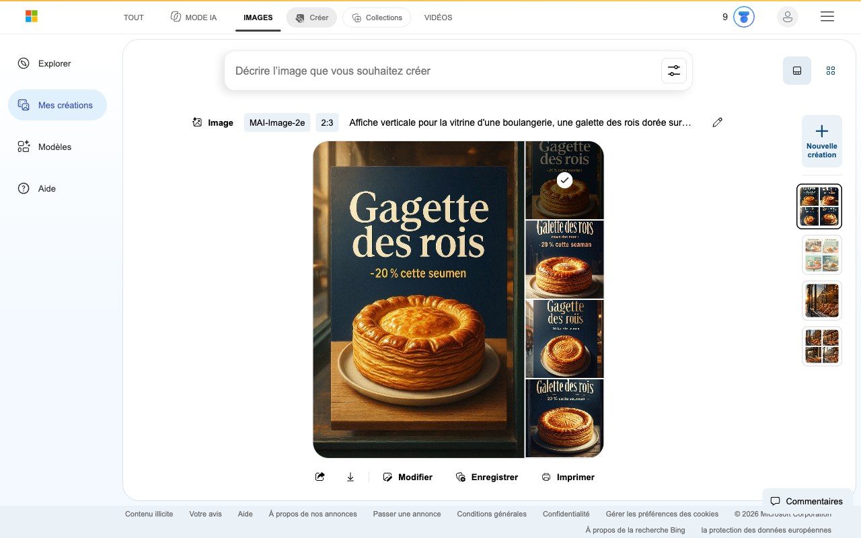The image size is (861, 538).
Task: Print the image with Imprimer
Action: [568, 477]
